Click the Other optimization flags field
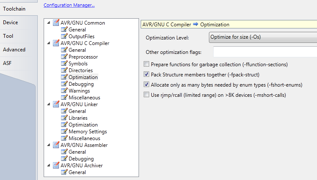The image size is (317, 180). [265, 52]
